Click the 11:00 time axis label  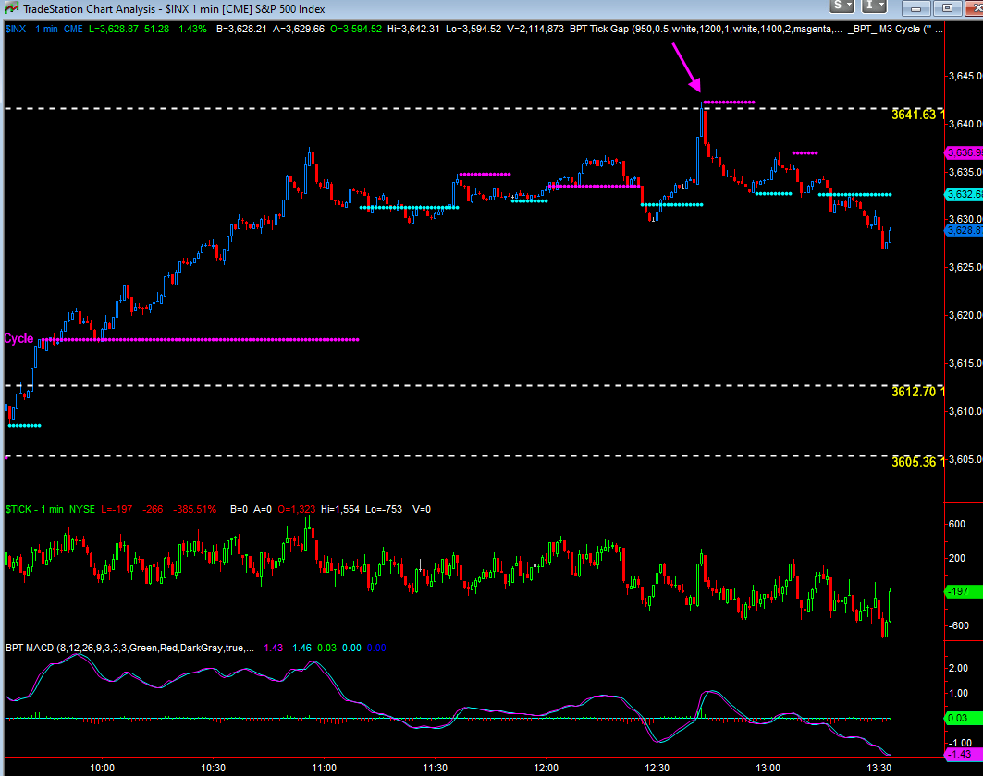coord(324,768)
